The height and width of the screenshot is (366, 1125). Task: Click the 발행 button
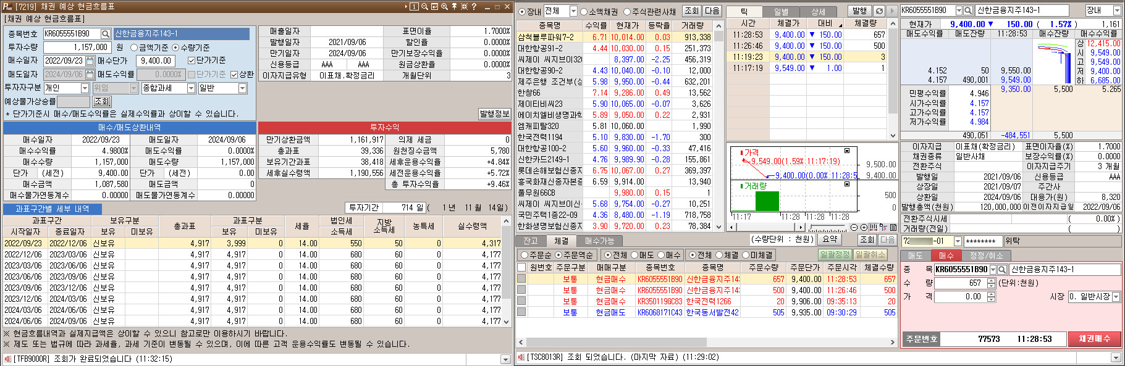coord(859,10)
